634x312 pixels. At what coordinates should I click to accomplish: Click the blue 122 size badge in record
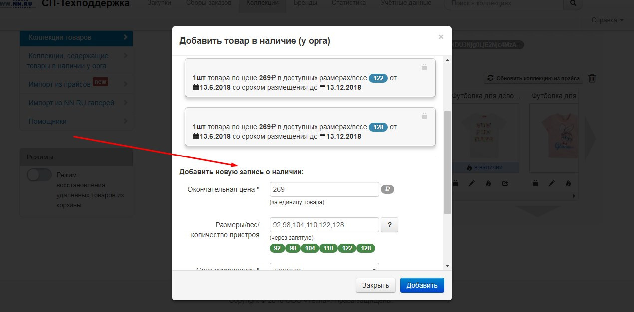tap(378, 78)
